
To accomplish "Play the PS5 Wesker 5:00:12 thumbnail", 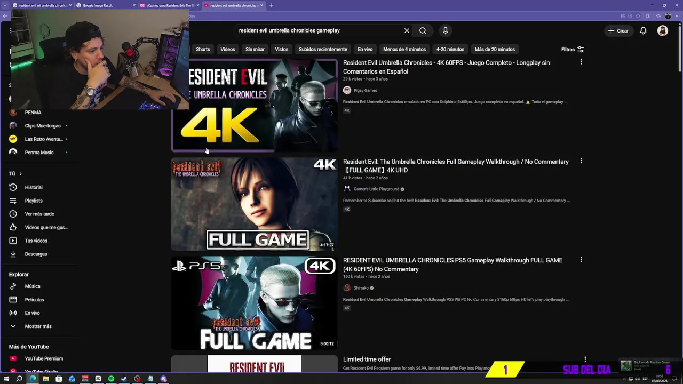I will pyautogui.click(x=254, y=303).
